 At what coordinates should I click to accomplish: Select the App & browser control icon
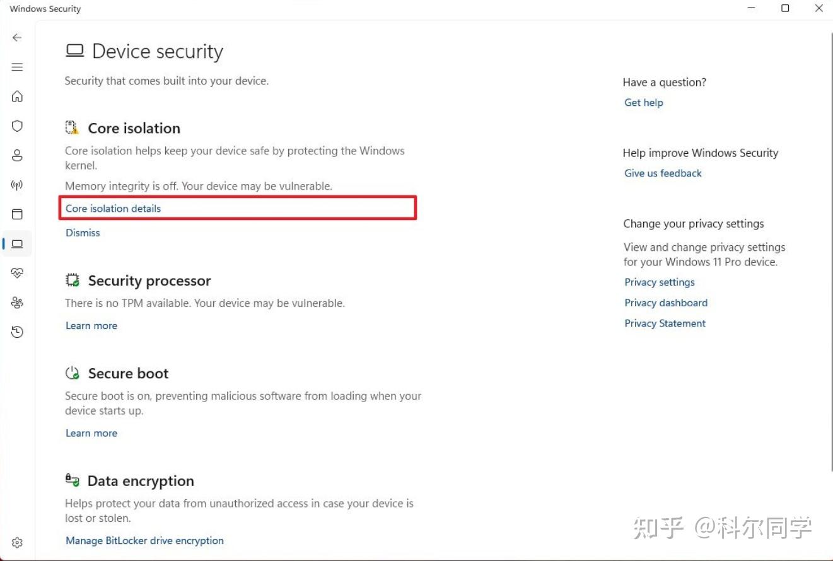17,214
